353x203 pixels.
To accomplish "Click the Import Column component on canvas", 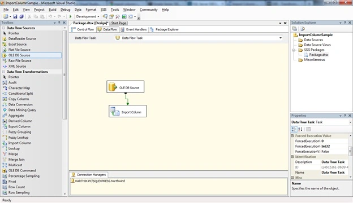I will [128, 111].
